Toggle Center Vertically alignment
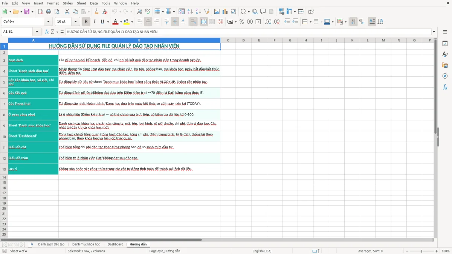 (x=175, y=22)
